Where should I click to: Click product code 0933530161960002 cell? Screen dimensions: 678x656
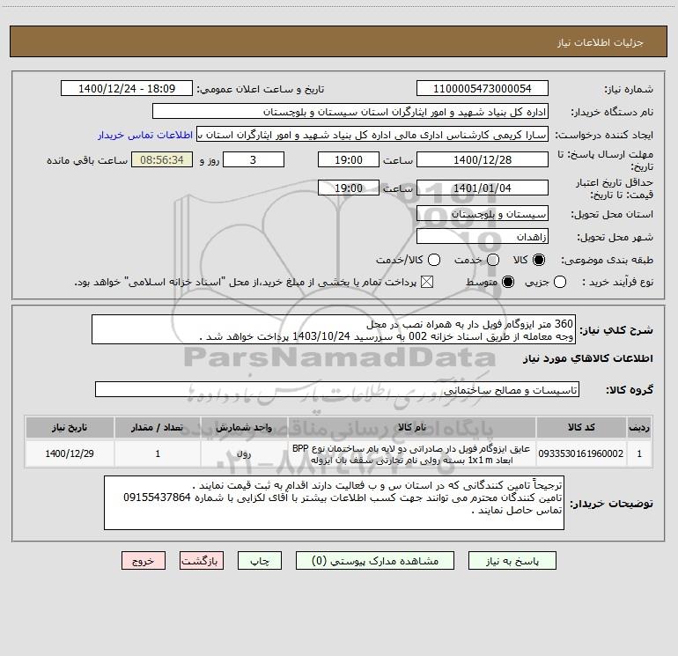click(581, 453)
